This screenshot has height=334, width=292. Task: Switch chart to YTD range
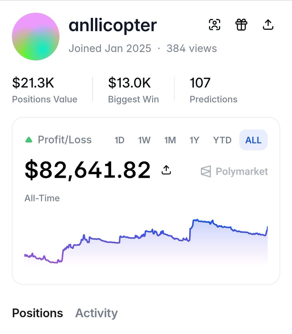pyautogui.click(x=222, y=140)
